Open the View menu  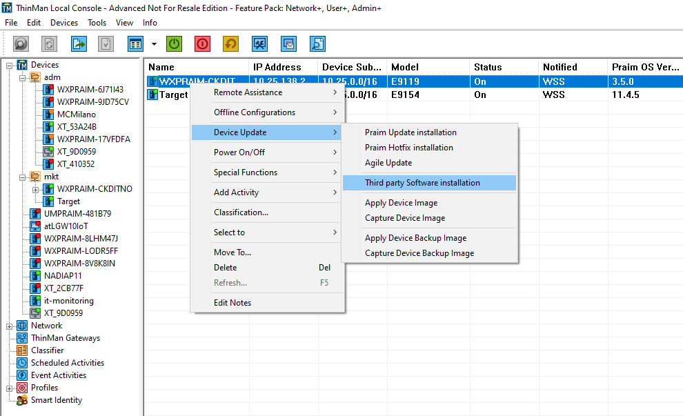pyautogui.click(x=124, y=23)
